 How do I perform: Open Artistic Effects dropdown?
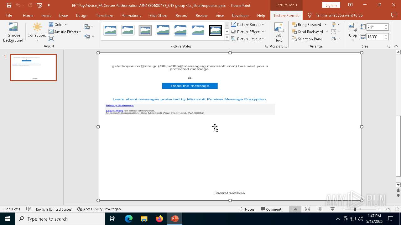(65, 32)
